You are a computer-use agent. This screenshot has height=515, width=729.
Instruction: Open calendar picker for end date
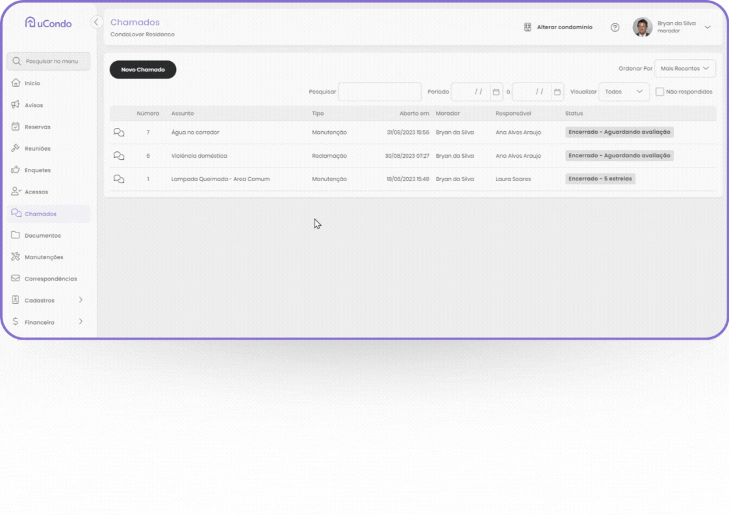point(557,92)
